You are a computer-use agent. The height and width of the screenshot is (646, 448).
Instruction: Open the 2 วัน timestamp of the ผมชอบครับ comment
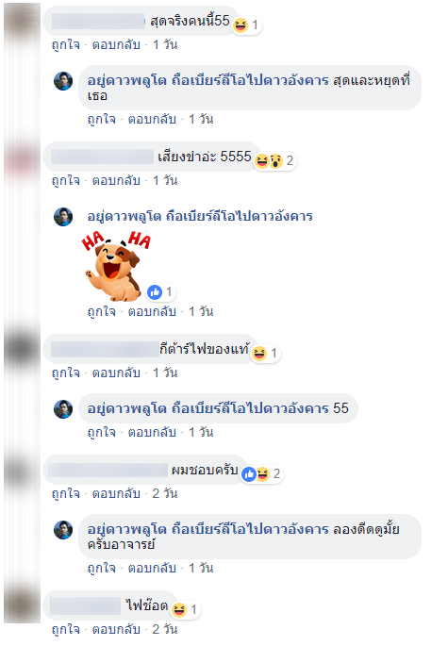(165, 493)
